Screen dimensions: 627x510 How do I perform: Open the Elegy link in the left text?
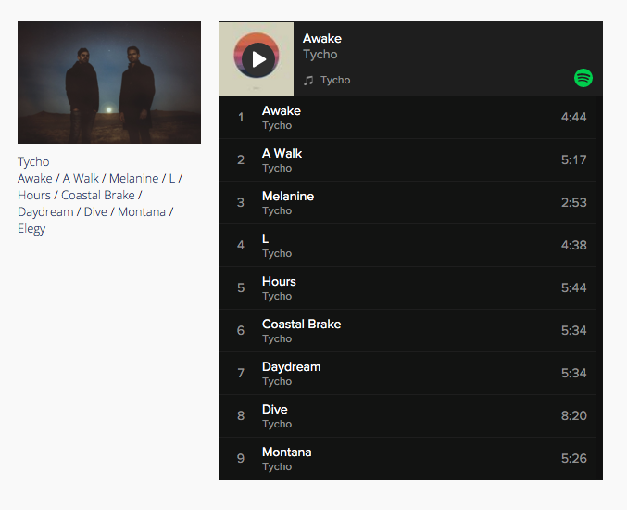[31, 229]
